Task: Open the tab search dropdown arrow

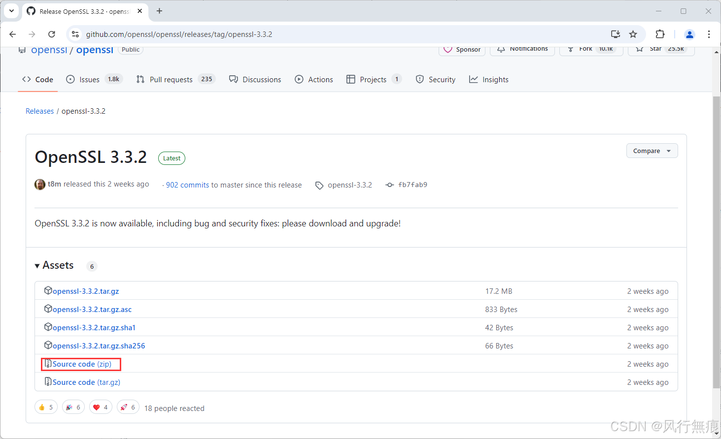Action: click(x=11, y=11)
